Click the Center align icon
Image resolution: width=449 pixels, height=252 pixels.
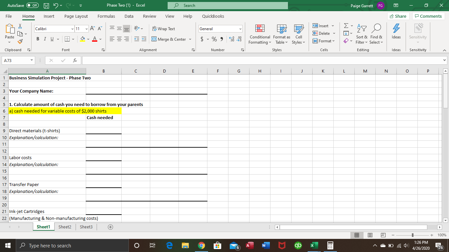click(120, 39)
